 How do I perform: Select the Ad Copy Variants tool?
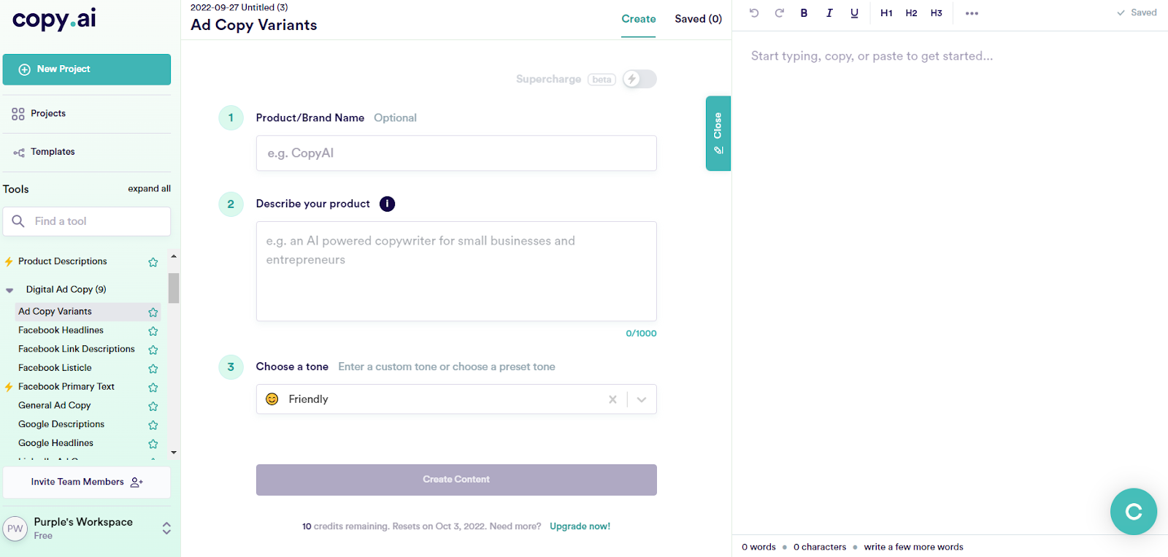pyautogui.click(x=55, y=311)
